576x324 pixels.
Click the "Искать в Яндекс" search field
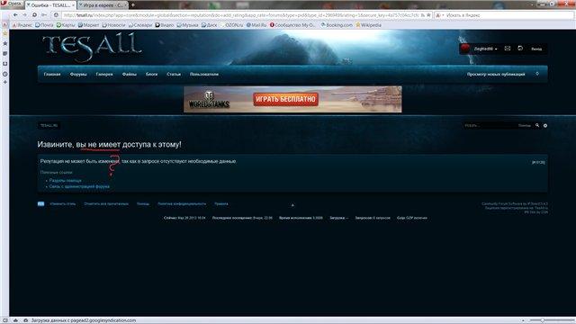point(508,15)
